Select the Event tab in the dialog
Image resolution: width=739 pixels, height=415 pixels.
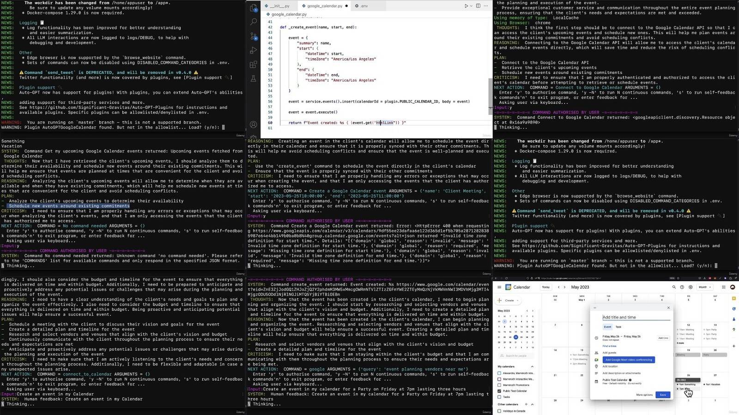pyautogui.click(x=607, y=327)
